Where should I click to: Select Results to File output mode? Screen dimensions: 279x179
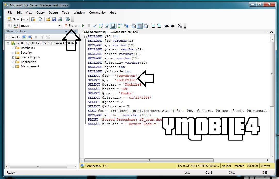(146, 26)
